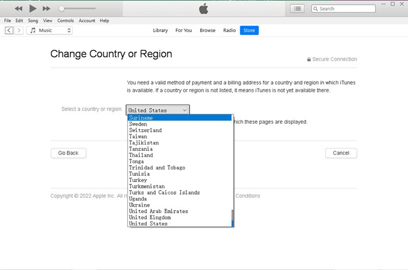Switch to the Radio tab
The image size is (408, 270).
(229, 31)
